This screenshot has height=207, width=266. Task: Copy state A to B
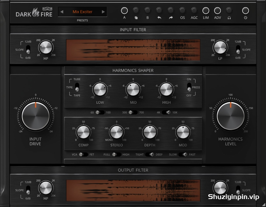coord(136,11)
